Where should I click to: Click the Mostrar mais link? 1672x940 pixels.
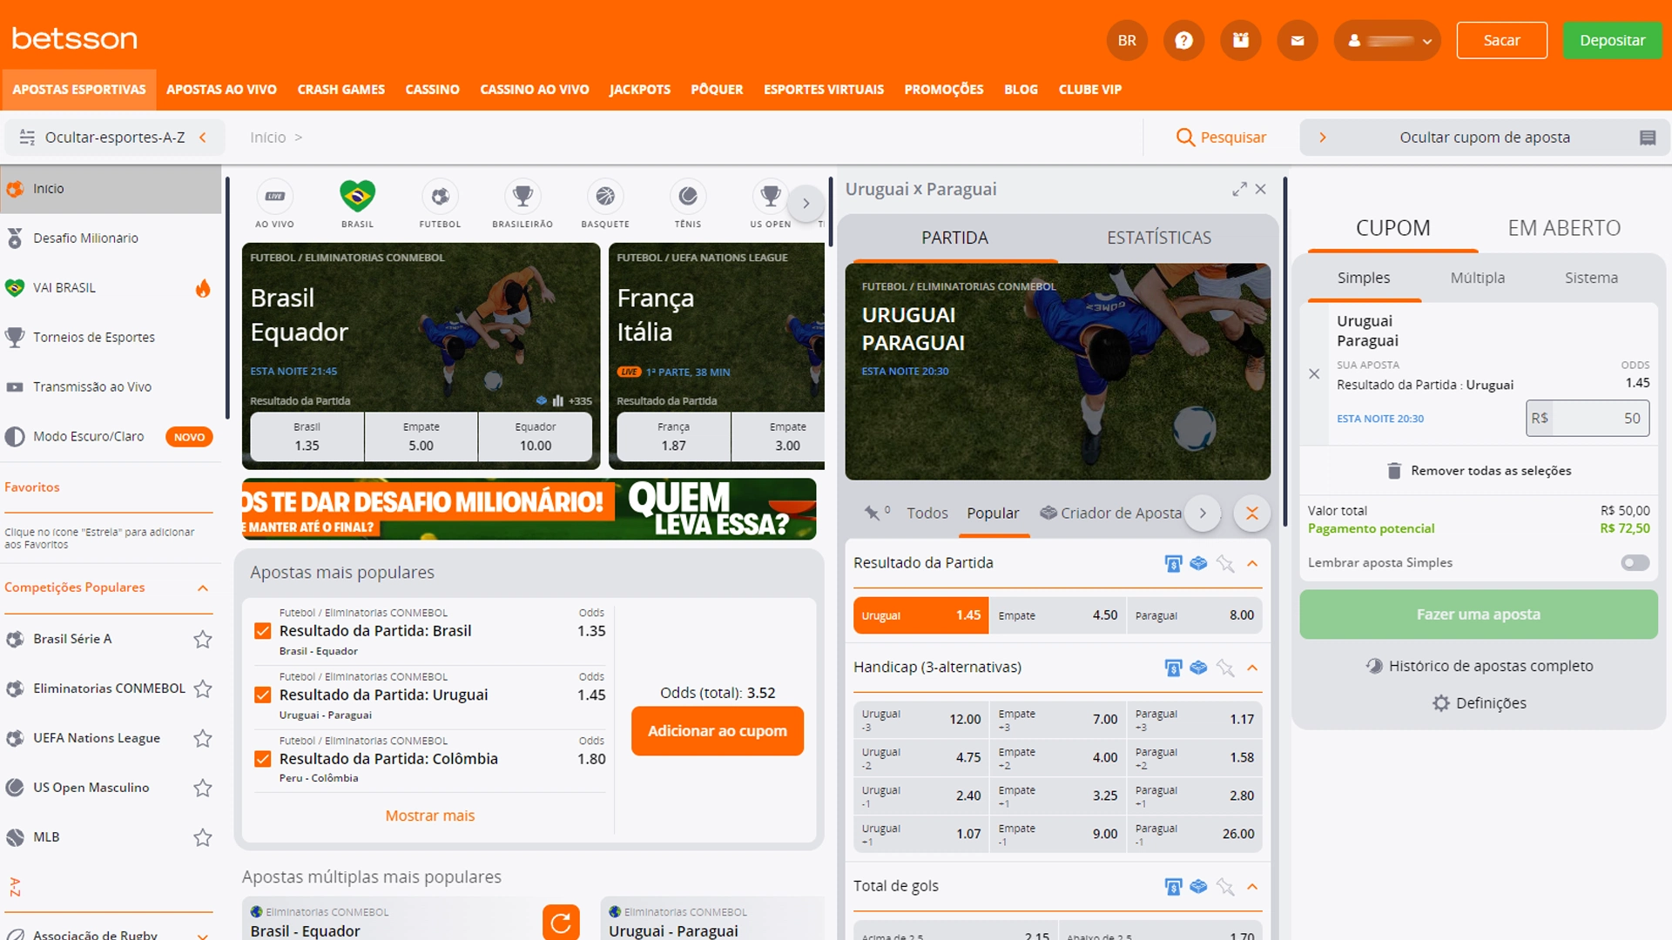point(430,816)
